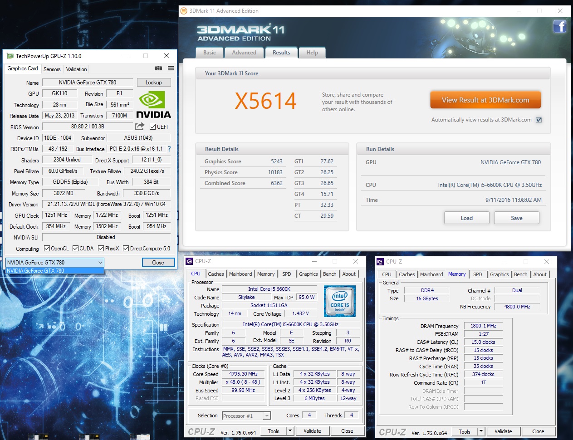Open Tools dropdown arrow in left CPU-Z
The width and height of the screenshot is (573, 440).
290,431
